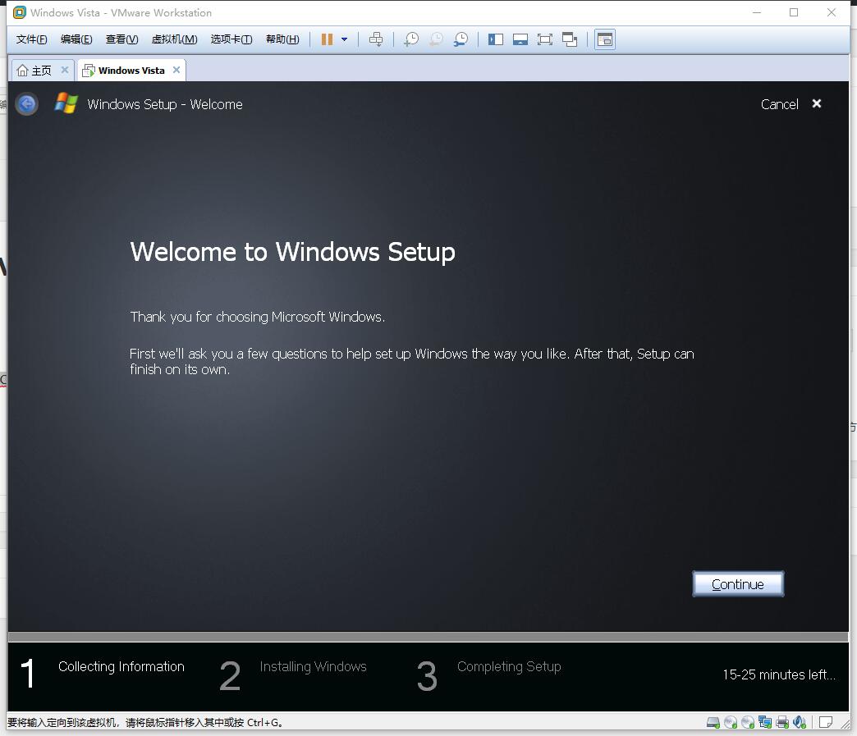Click the Continue button

click(738, 584)
